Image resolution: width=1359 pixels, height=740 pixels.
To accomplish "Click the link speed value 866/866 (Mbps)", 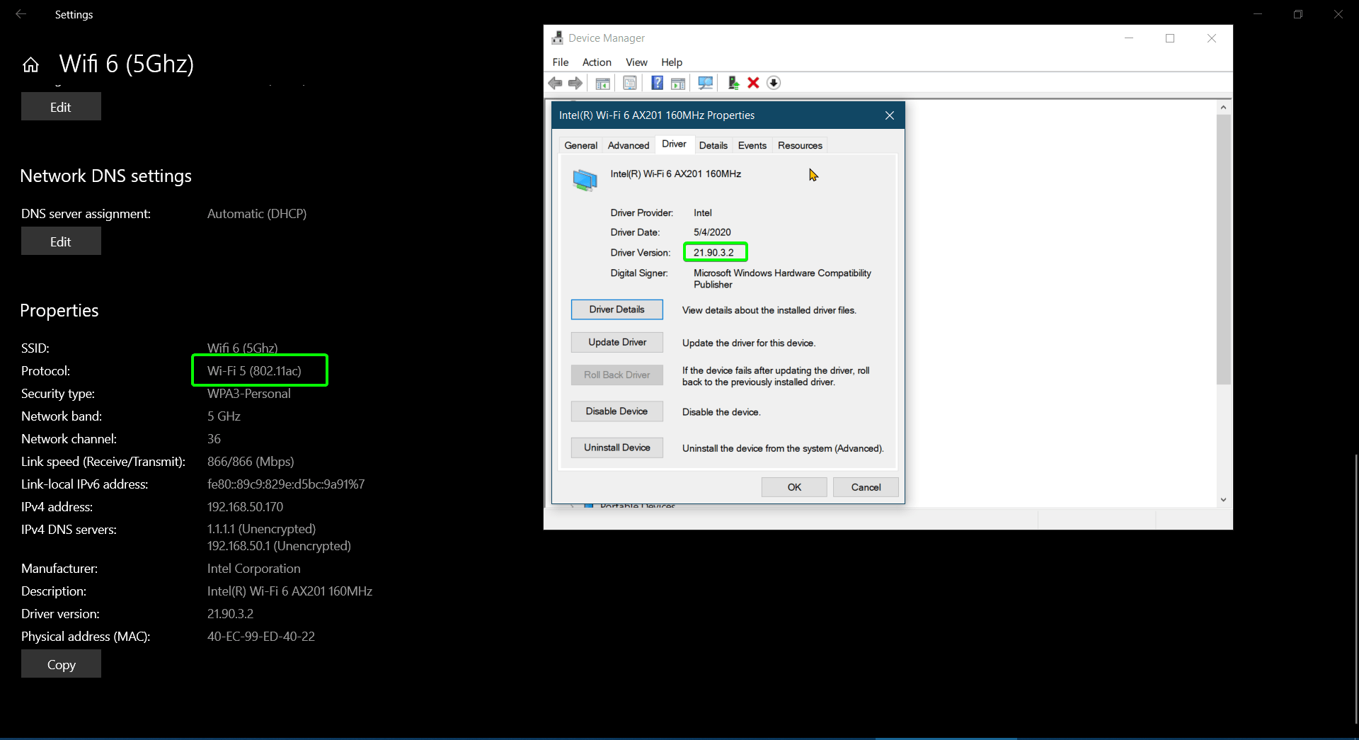I will [251, 462].
